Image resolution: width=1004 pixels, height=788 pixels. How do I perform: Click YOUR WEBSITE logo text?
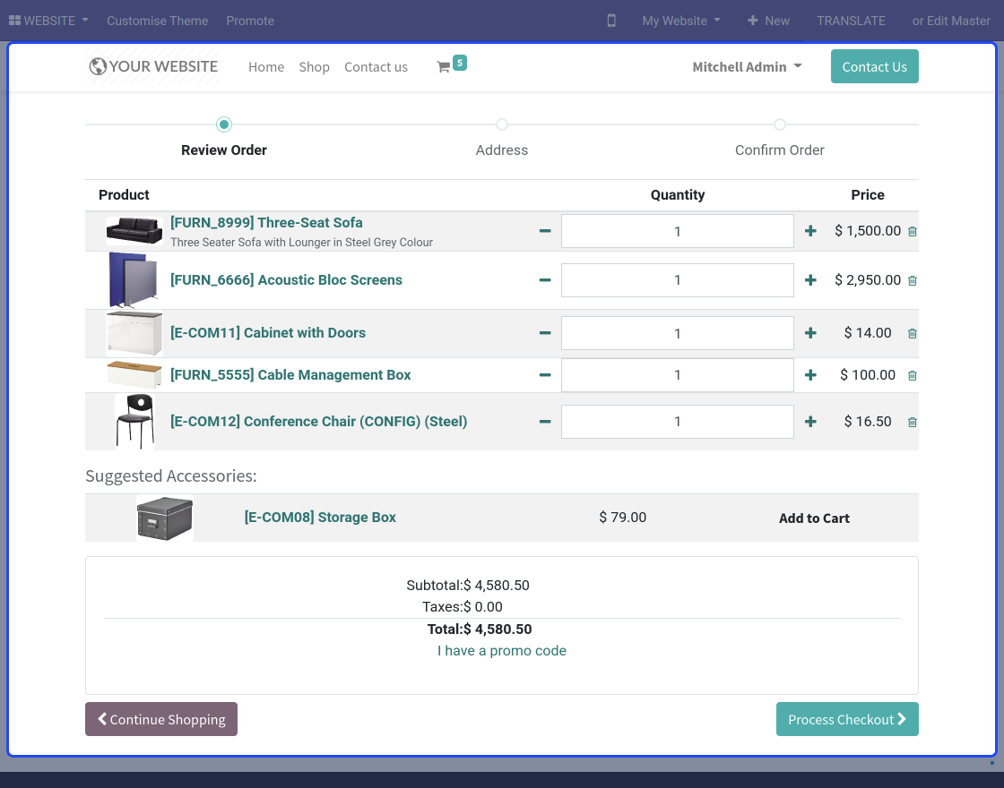pos(163,66)
